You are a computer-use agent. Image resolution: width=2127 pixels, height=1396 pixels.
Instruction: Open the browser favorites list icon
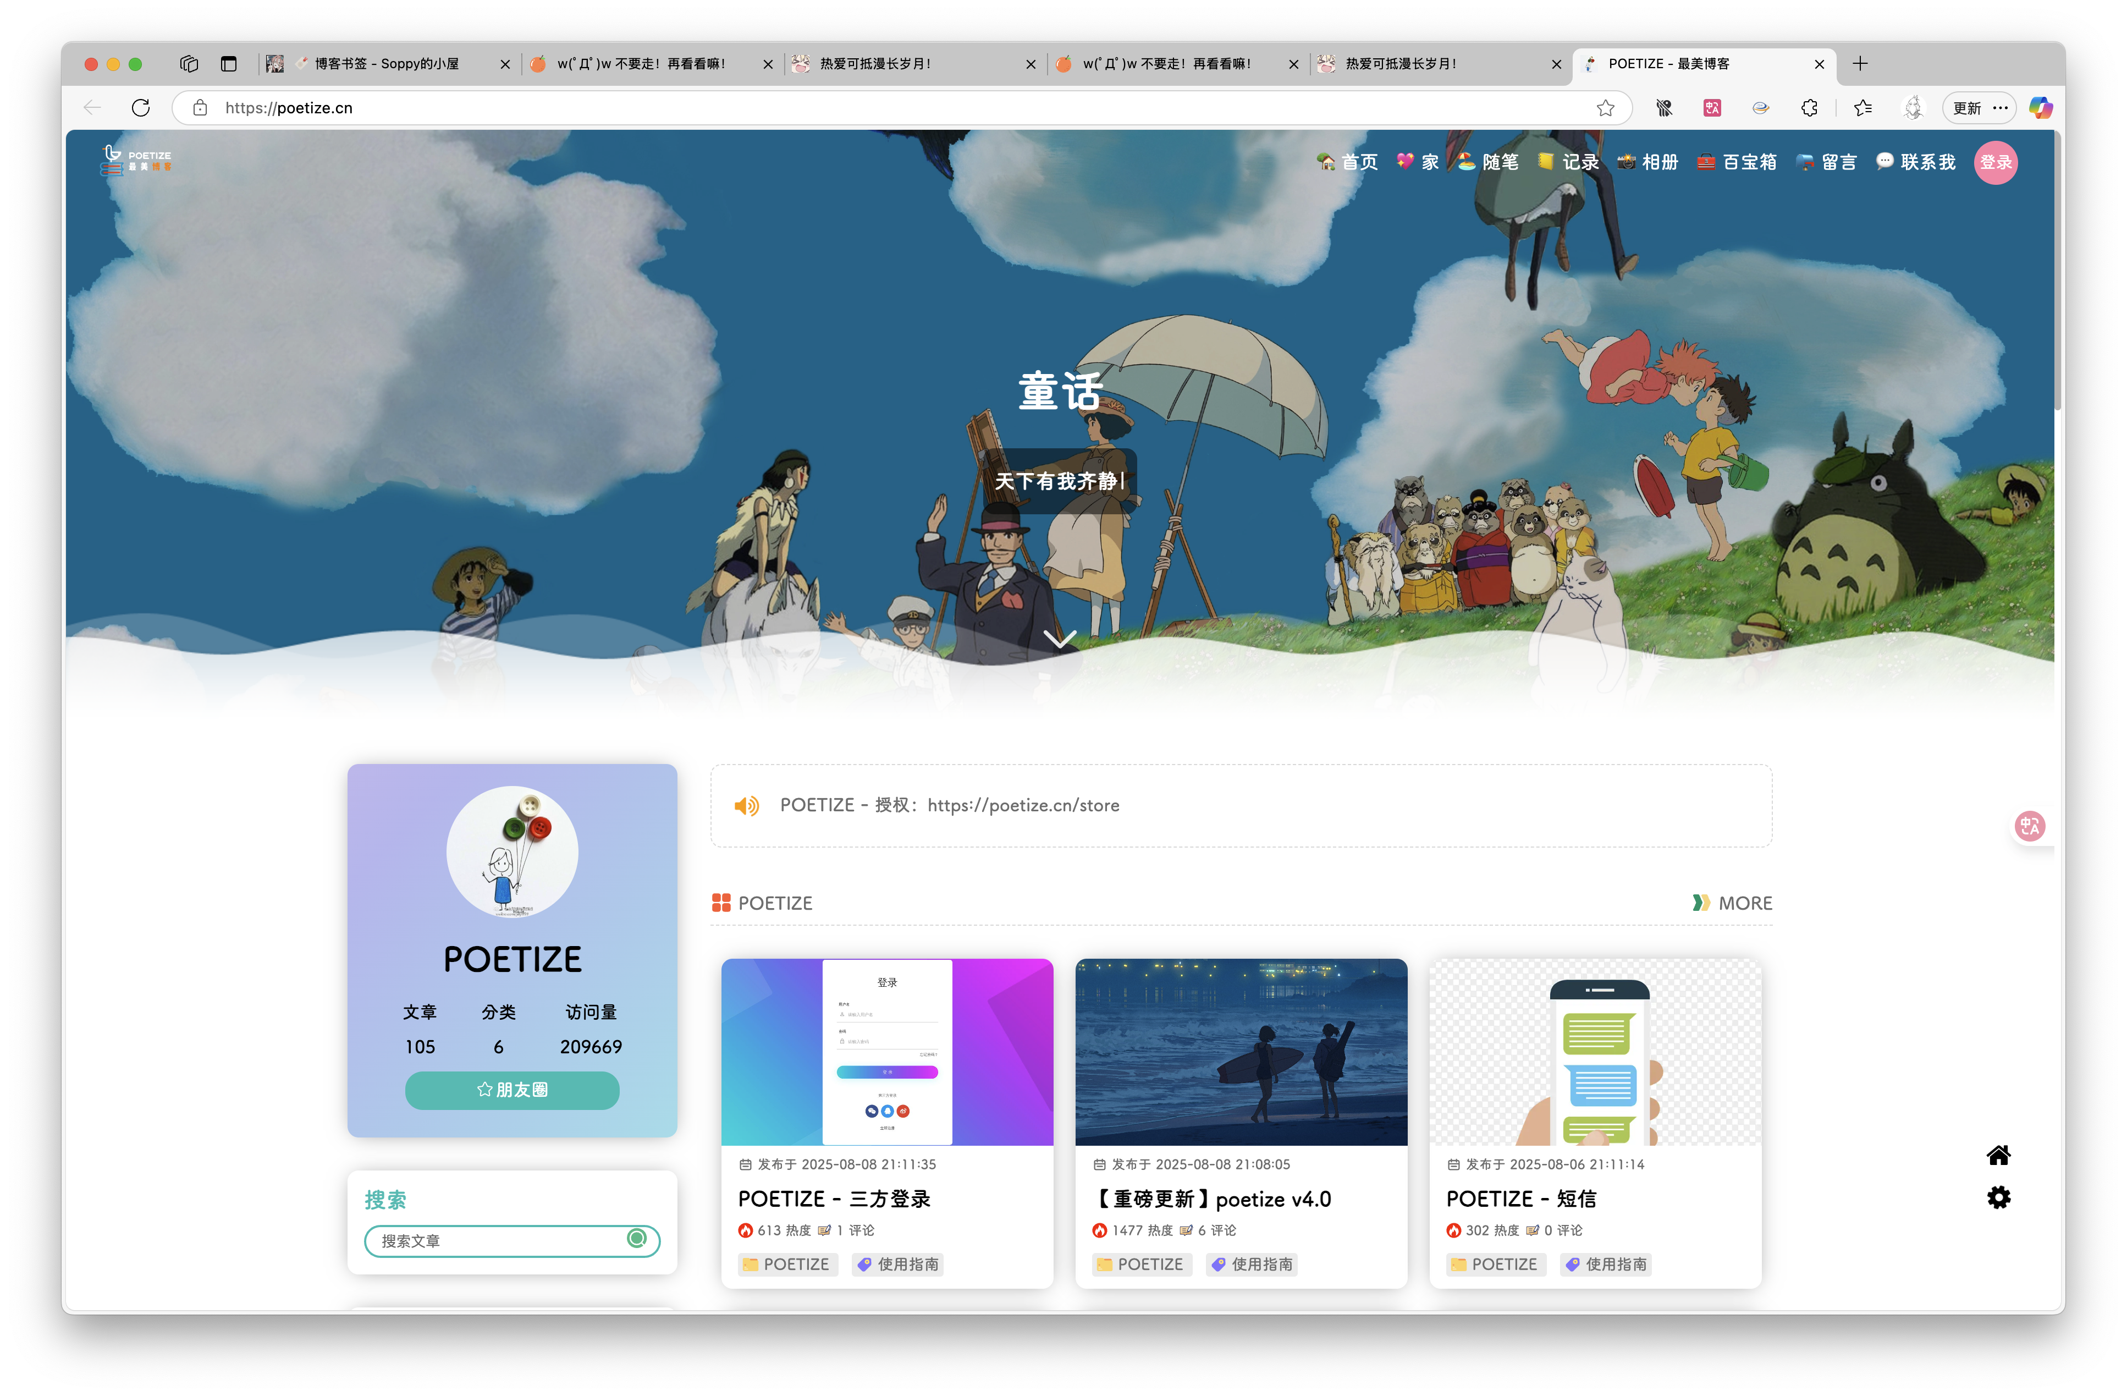tap(1862, 108)
